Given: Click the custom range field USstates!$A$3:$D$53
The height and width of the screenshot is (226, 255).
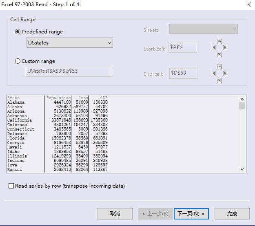Looking at the screenshot, I should pos(69,71).
